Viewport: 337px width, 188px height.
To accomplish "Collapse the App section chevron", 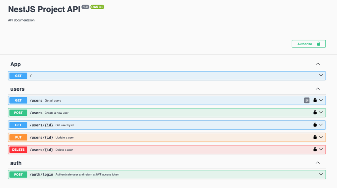I will (318, 64).
